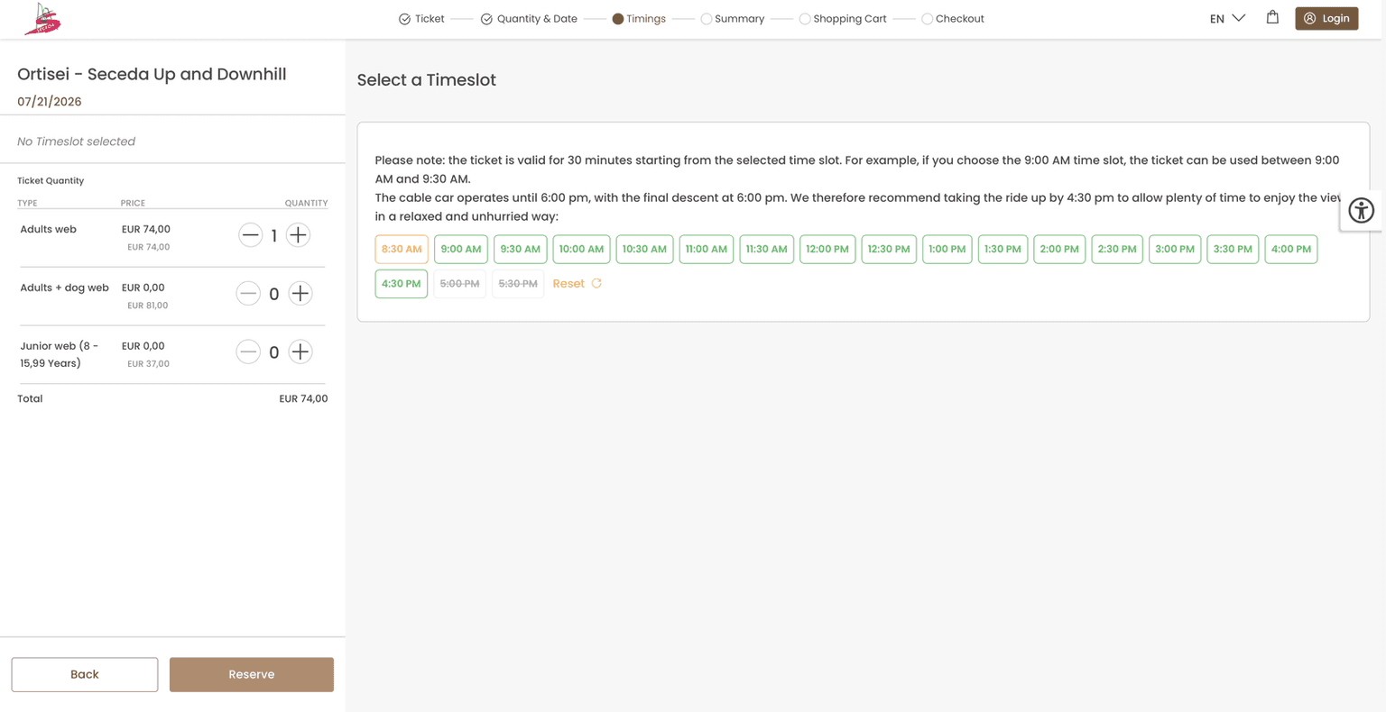Viewport: 1386px width, 712px height.
Task: Pick the 11:30 AM timeslot
Action: [767, 249]
